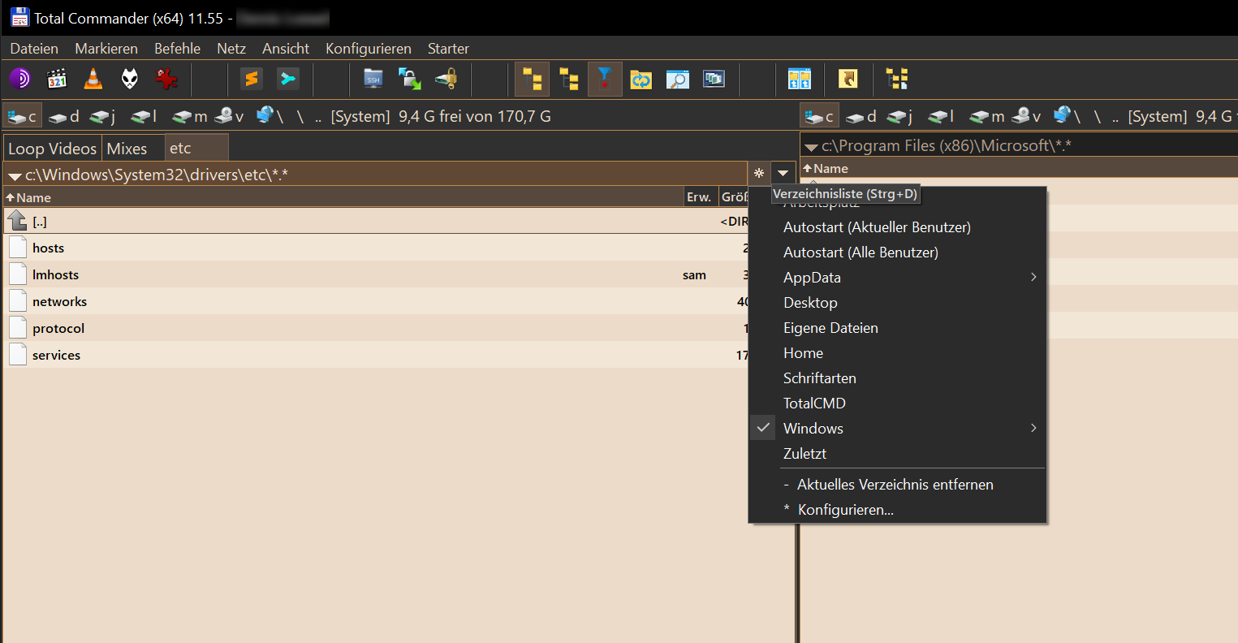This screenshot has height=643, width=1238.
Task: Open the hosts file in the list
Action: (x=48, y=247)
